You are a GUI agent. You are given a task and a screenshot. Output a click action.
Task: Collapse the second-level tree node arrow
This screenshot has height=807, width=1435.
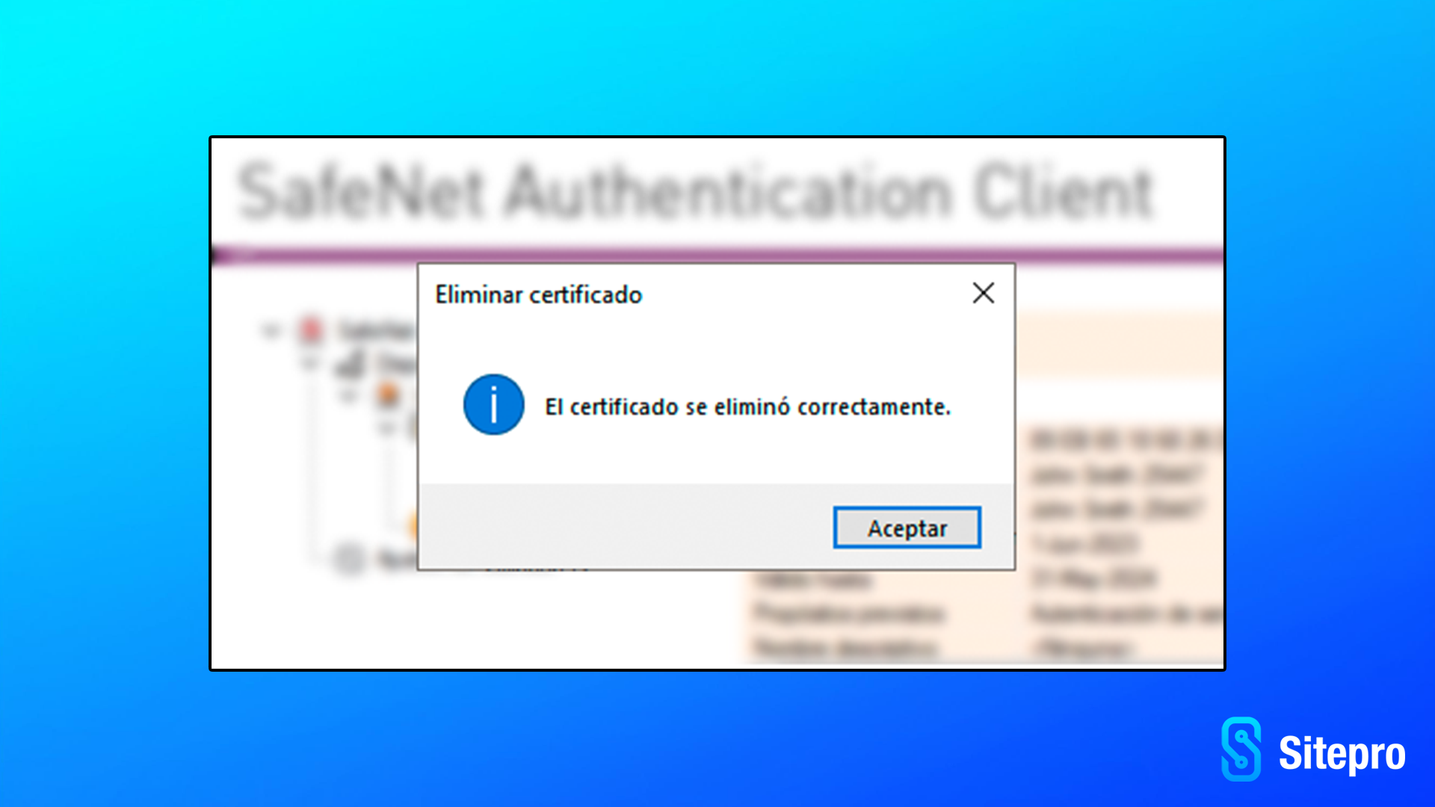[309, 364]
